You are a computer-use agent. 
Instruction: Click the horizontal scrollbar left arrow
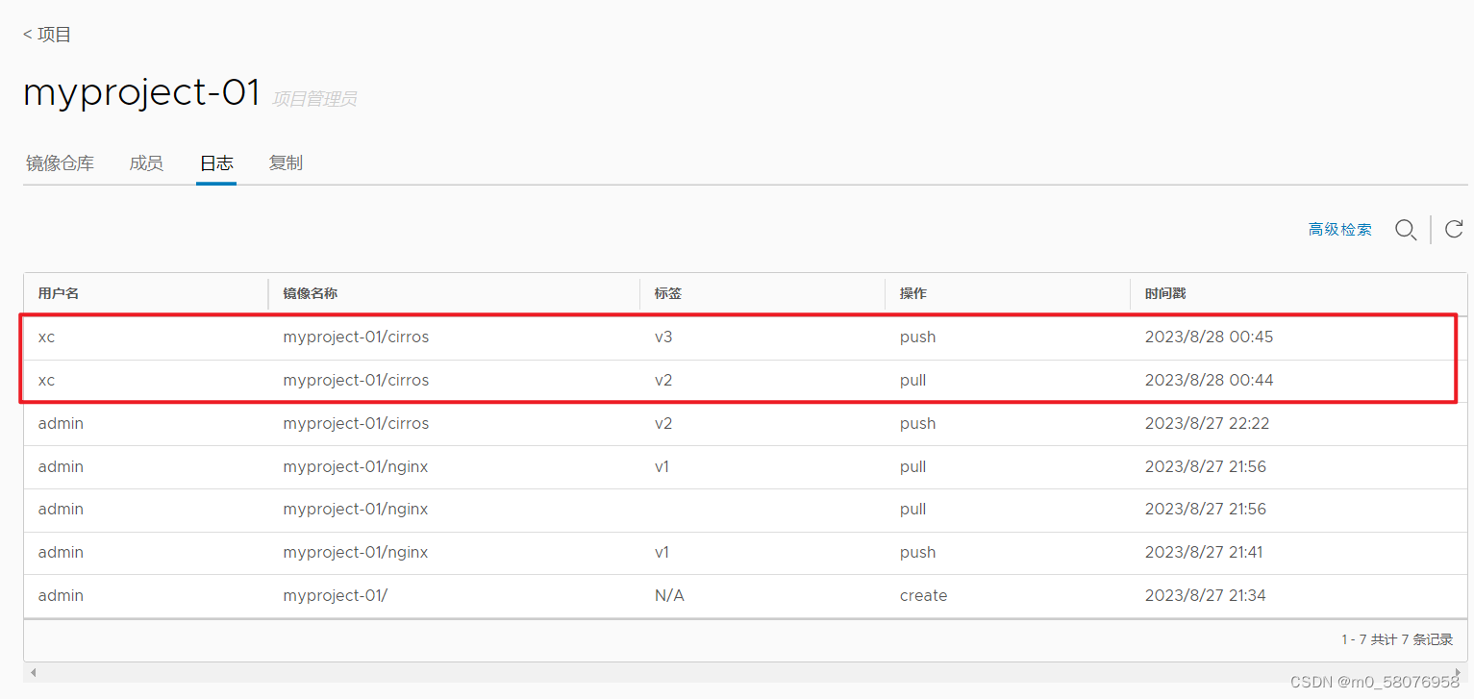click(34, 672)
